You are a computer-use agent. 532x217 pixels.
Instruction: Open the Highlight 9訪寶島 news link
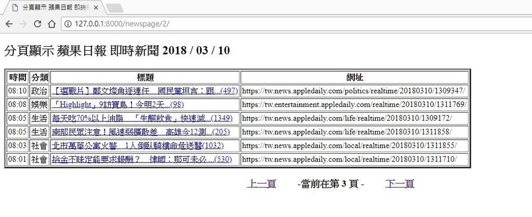(117, 104)
